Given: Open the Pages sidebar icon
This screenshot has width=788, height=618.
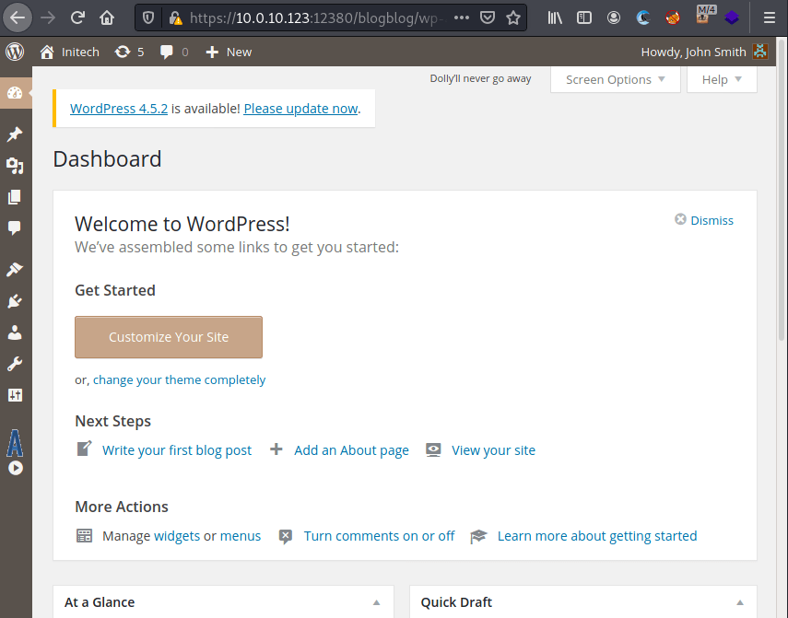Looking at the screenshot, I should [x=15, y=197].
